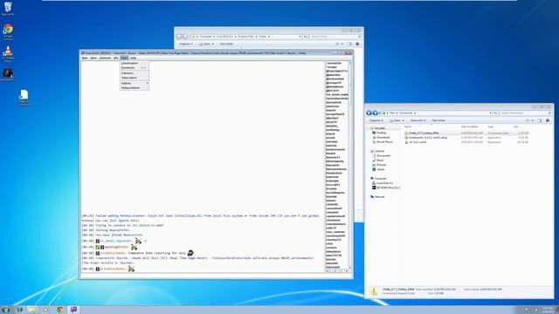Open the Channels menu in Chatty
Viewport: 559px width, 314px height.
(105, 58)
